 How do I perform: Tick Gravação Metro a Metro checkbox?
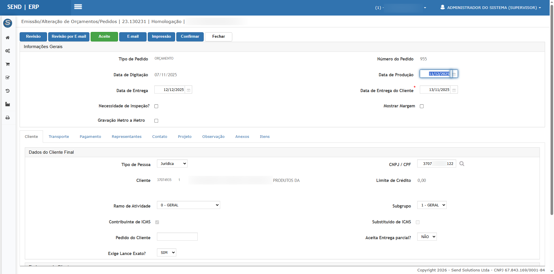[156, 121]
